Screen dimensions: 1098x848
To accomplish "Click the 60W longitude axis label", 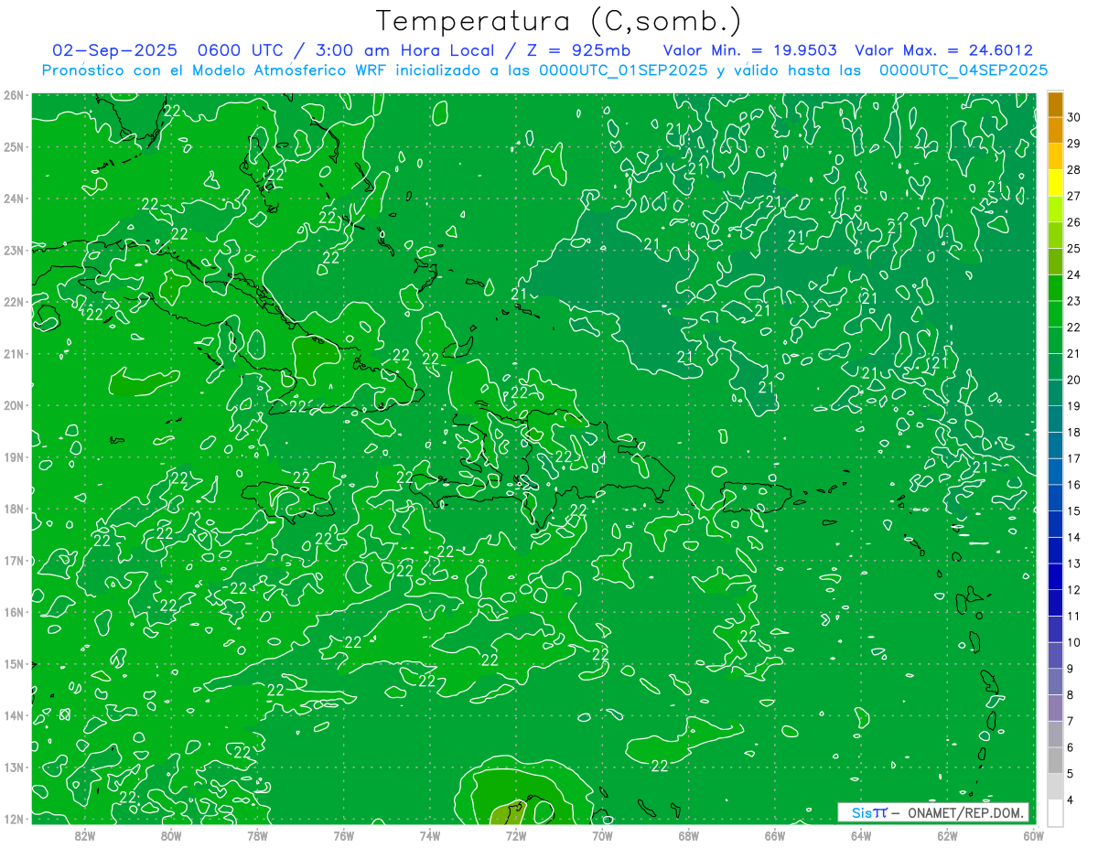I will click(x=1034, y=835).
